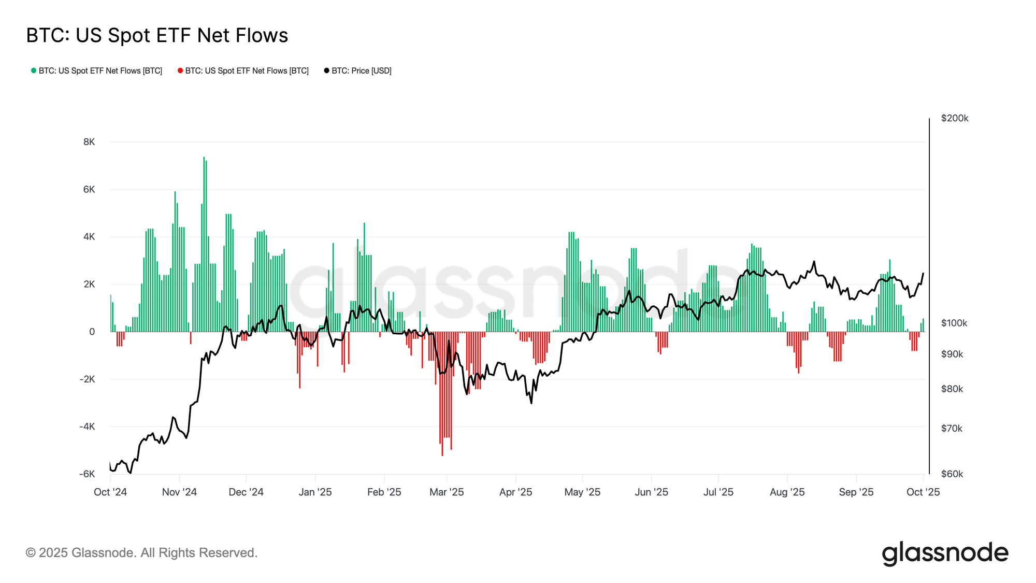The image size is (1036, 583).
Task: Click the 8K left axis label
Action: pyautogui.click(x=89, y=142)
